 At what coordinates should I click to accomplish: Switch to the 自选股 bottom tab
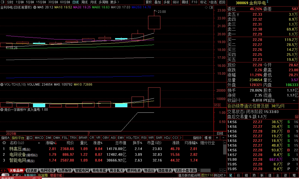[x=32, y=170]
